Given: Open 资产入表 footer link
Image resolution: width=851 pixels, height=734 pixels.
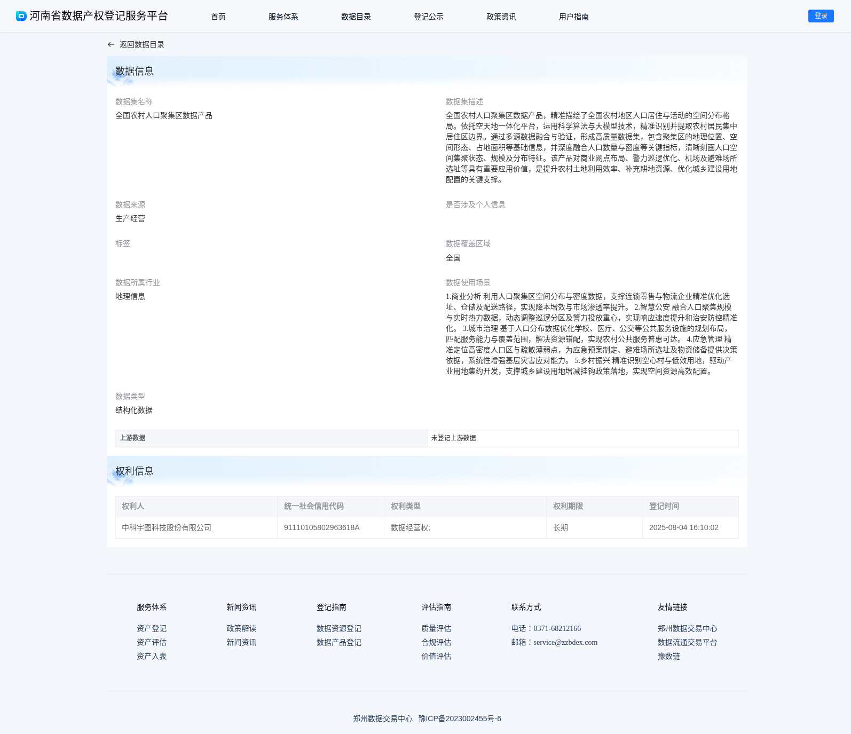Looking at the screenshot, I should click(152, 656).
